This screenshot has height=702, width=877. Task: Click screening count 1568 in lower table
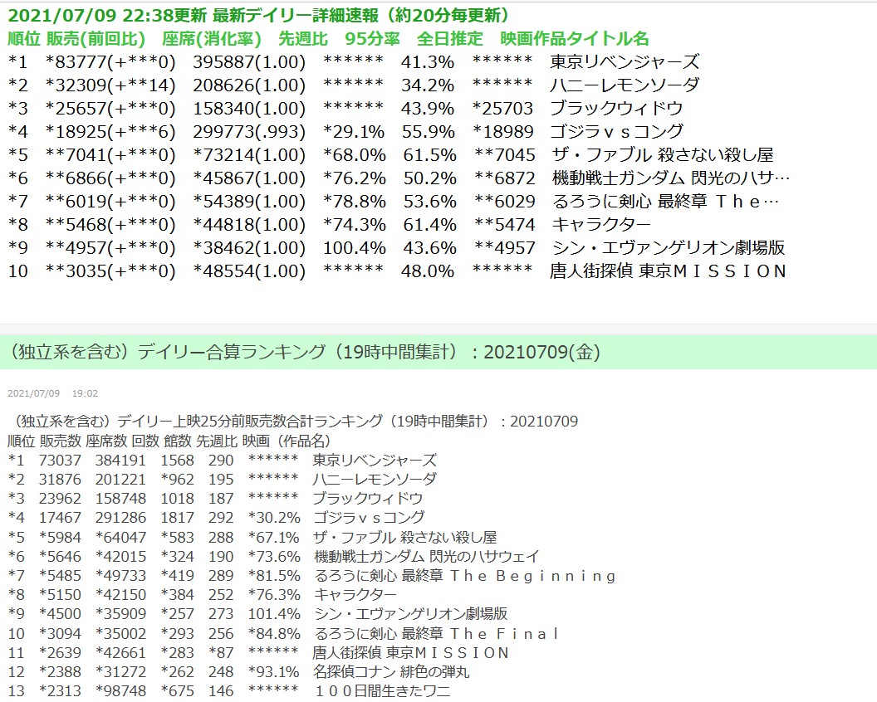[x=177, y=461]
